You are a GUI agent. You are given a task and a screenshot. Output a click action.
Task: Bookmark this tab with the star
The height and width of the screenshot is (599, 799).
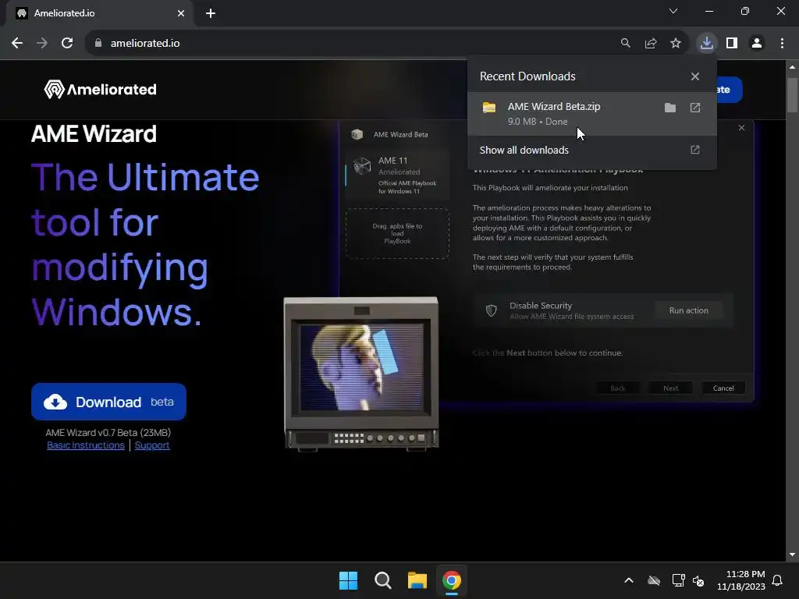point(676,44)
